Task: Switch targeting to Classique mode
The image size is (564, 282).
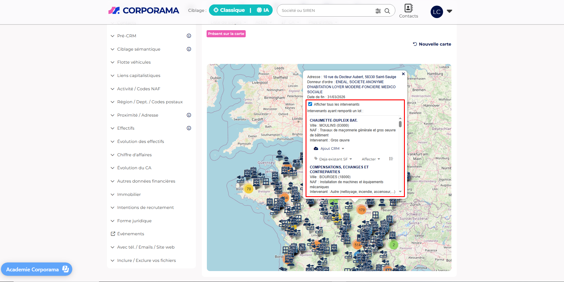Action: pyautogui.click(x=229, y=10)
